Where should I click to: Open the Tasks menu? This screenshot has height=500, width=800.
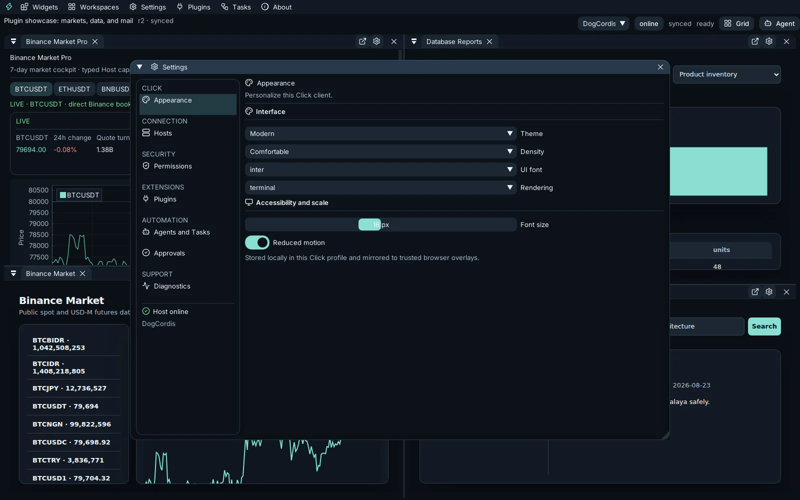pos(236,7)
